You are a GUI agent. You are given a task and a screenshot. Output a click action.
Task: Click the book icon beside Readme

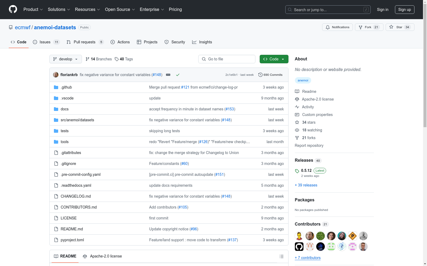pyautogui.click(x=297, y=92)
